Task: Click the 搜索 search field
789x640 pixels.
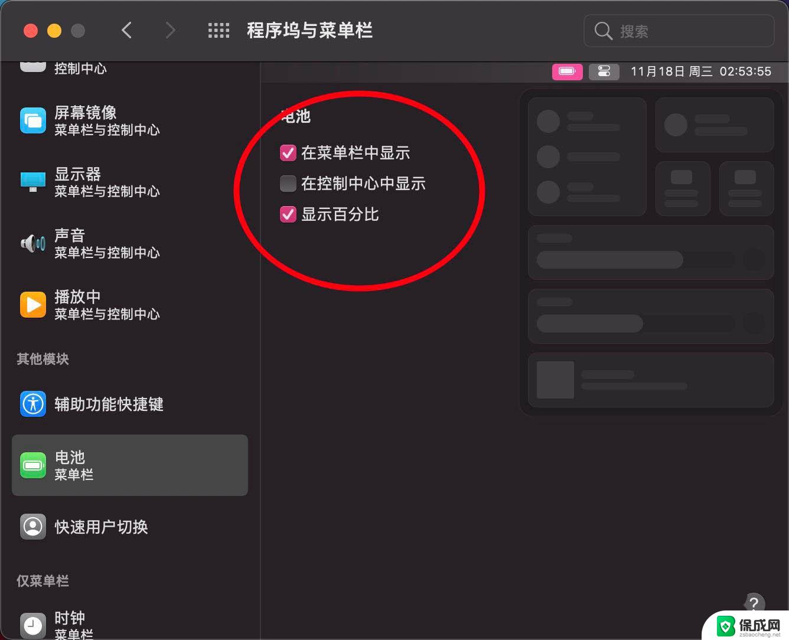Action: pyautogui.click(x=679, y=31)
